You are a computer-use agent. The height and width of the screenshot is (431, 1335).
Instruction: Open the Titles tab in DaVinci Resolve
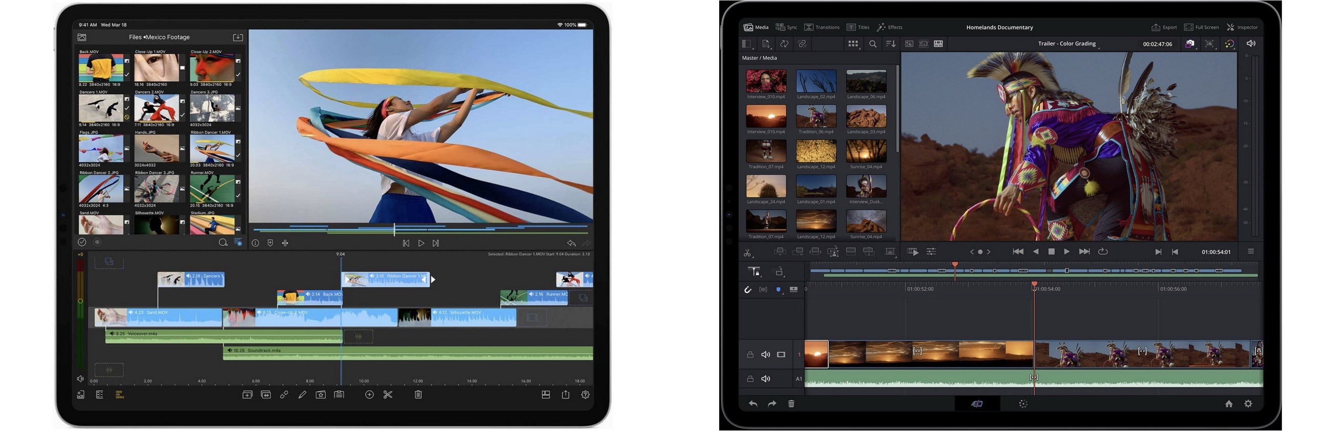[x=858, y=28]
